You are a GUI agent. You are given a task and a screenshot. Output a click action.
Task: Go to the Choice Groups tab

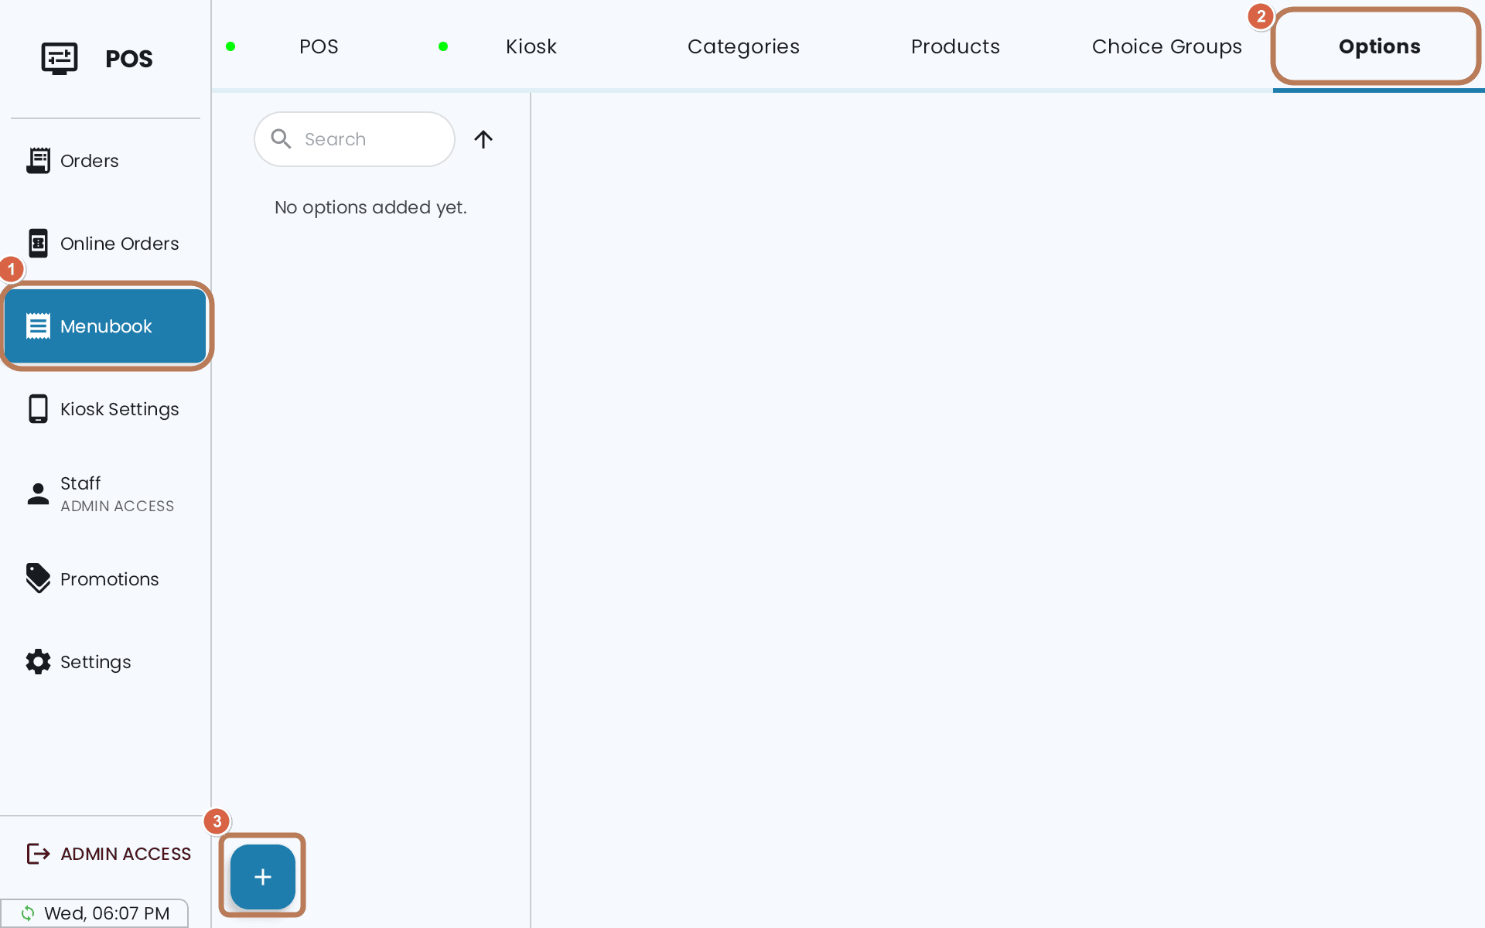click(1167, 46)
